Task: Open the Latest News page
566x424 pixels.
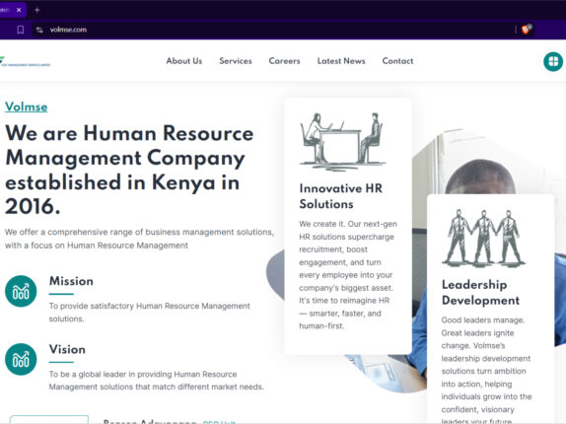Action: pyautogui.click(x=341, y=61)
